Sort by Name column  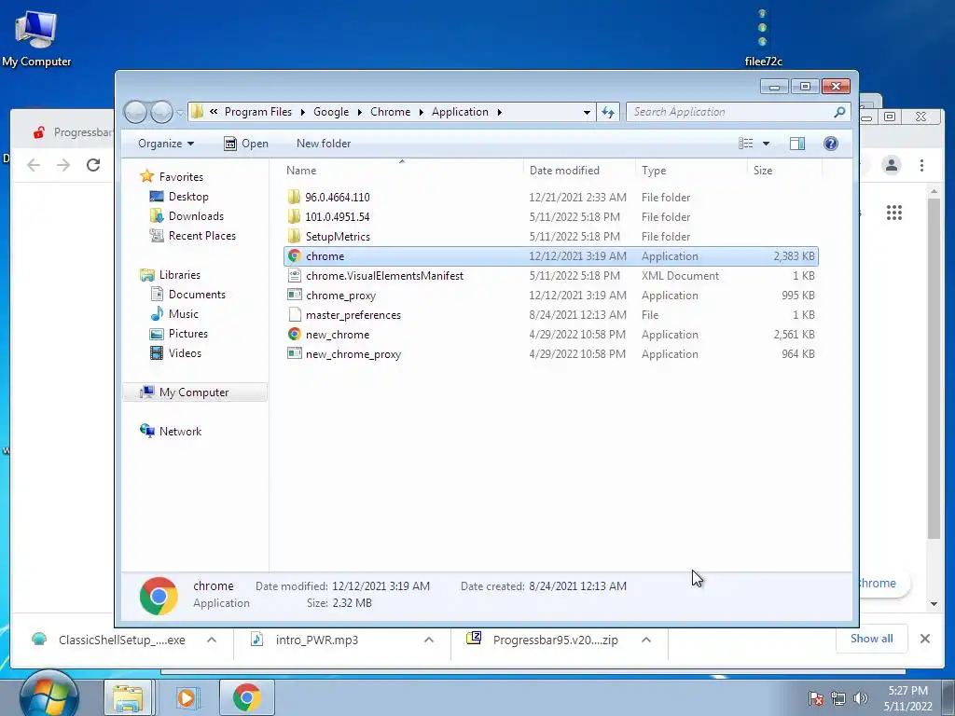[x=402, y=171]
